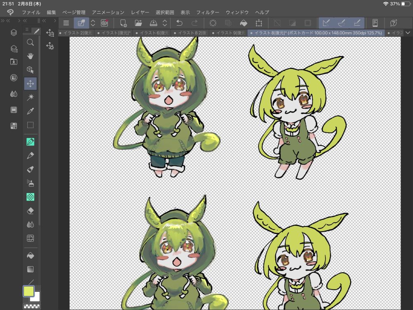Open the 表示 menu
Viewport: 413px width, 310px height.
pyautogui.click(x=185, y=12)
